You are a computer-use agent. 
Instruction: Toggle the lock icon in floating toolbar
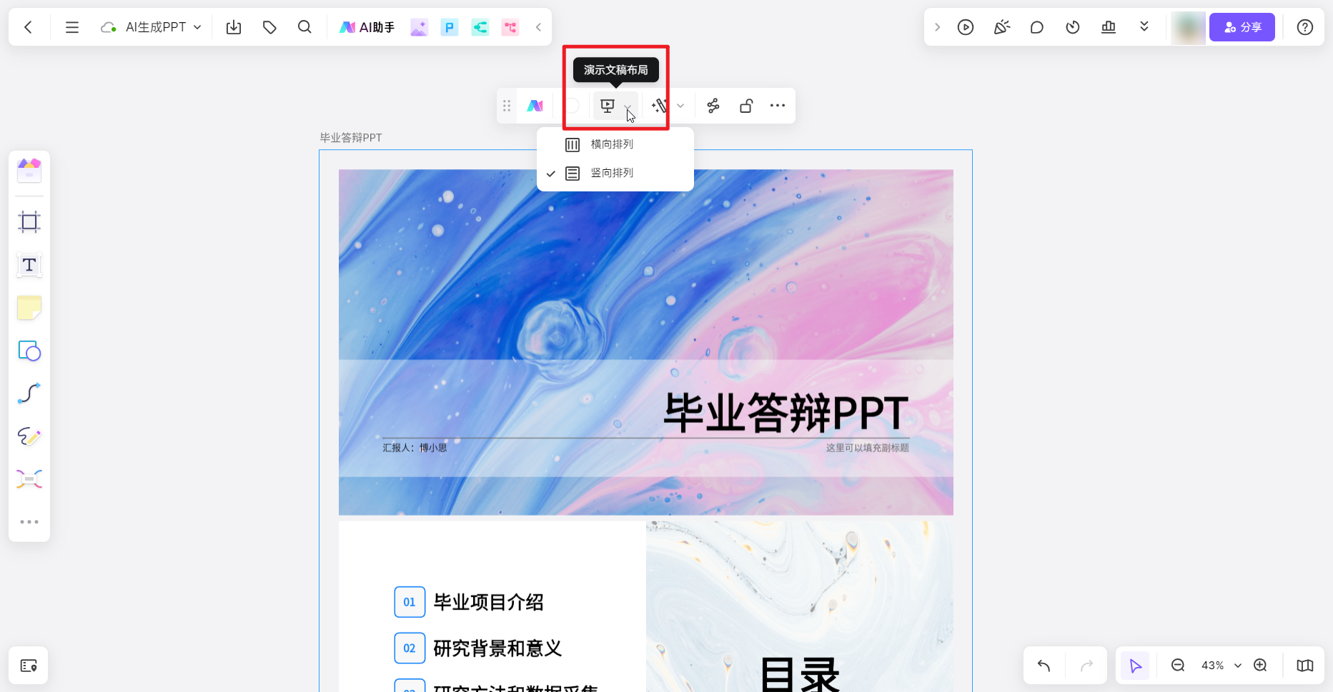746,106
